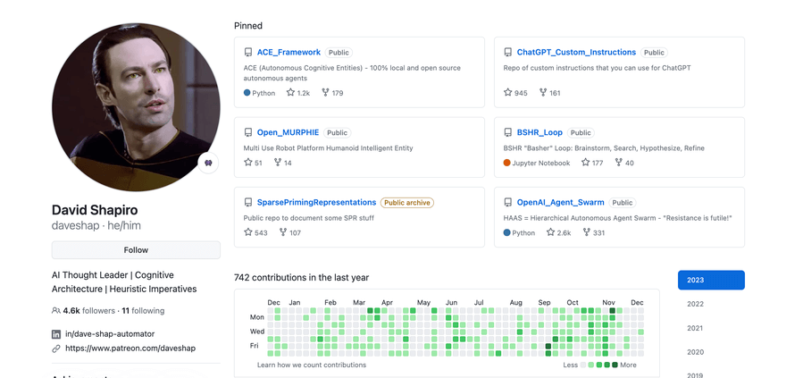This screenshot has width=803, height=378.
Task: View the 543 stars on SparsePrimingRepresentations
Action: click(x=255, y=232)
